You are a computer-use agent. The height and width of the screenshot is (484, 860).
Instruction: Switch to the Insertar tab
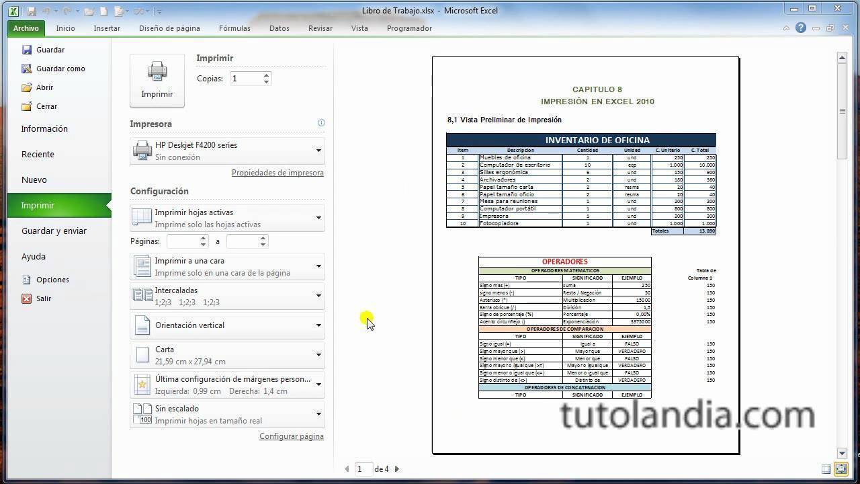pyautogui.click(x=107, y=28)
